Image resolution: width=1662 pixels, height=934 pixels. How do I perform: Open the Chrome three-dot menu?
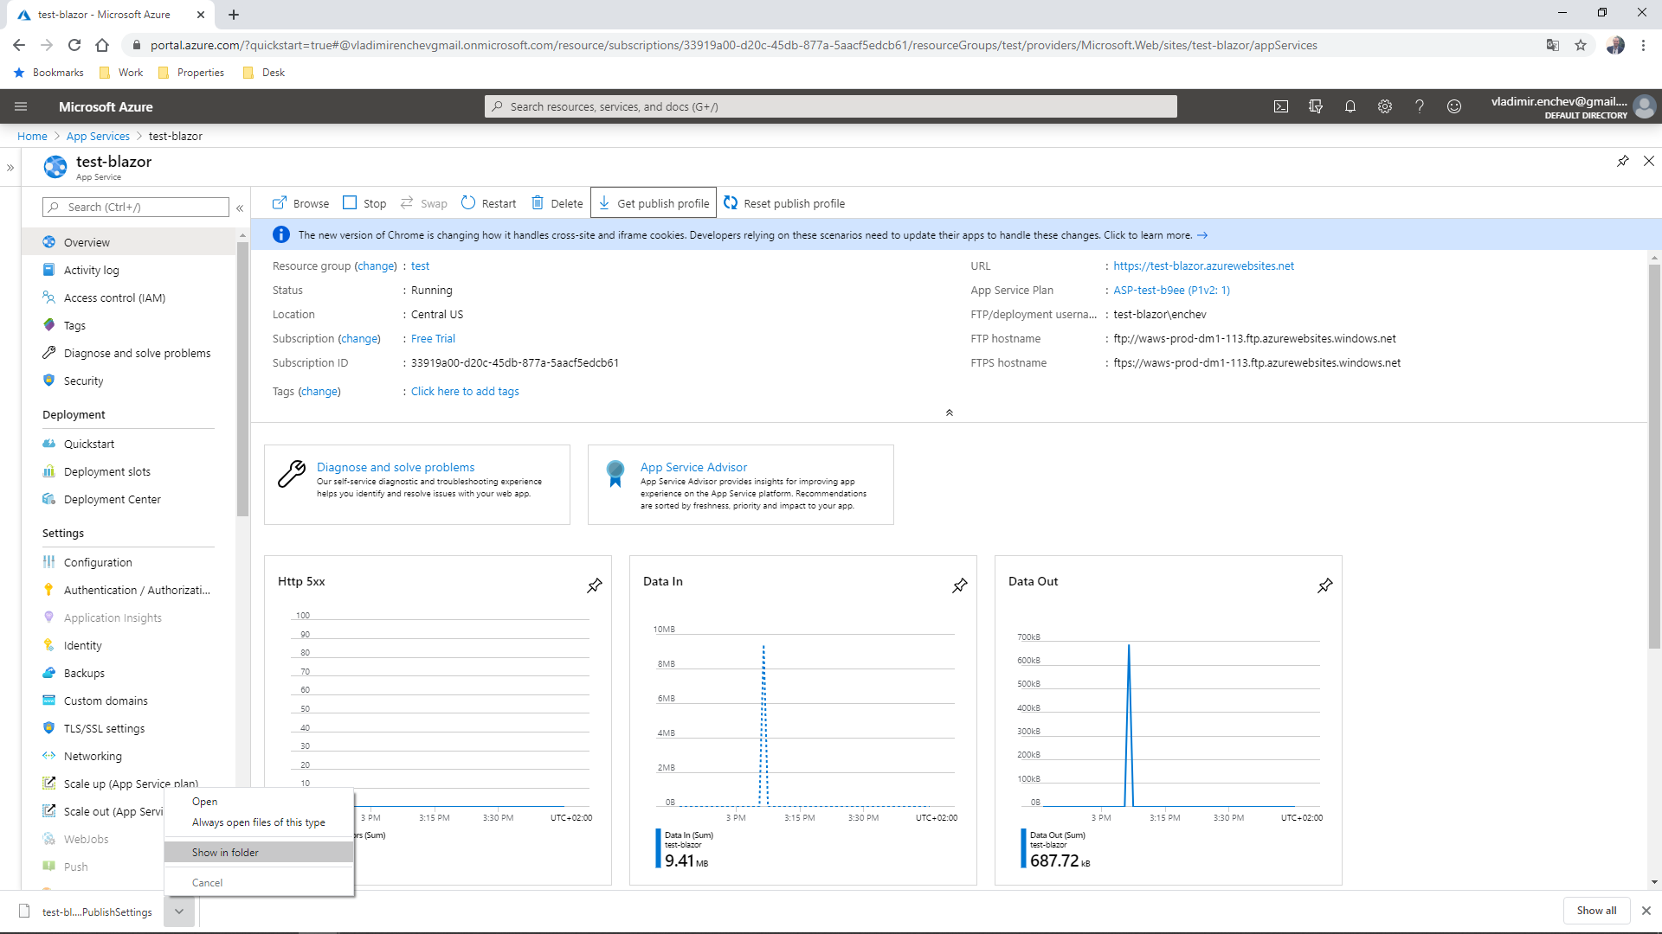(1643, 45)
